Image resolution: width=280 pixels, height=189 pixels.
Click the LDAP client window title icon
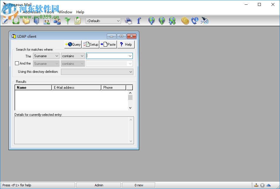[x=14, y=36]
